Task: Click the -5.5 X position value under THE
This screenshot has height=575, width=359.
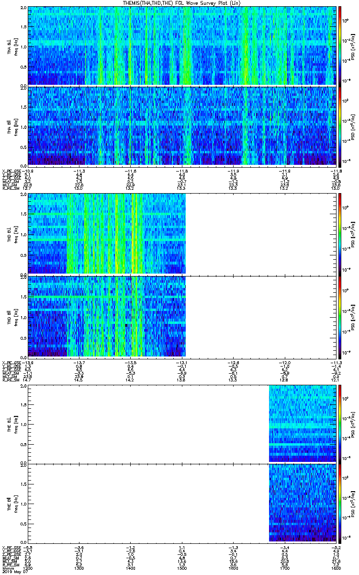Action: point(28,548)
